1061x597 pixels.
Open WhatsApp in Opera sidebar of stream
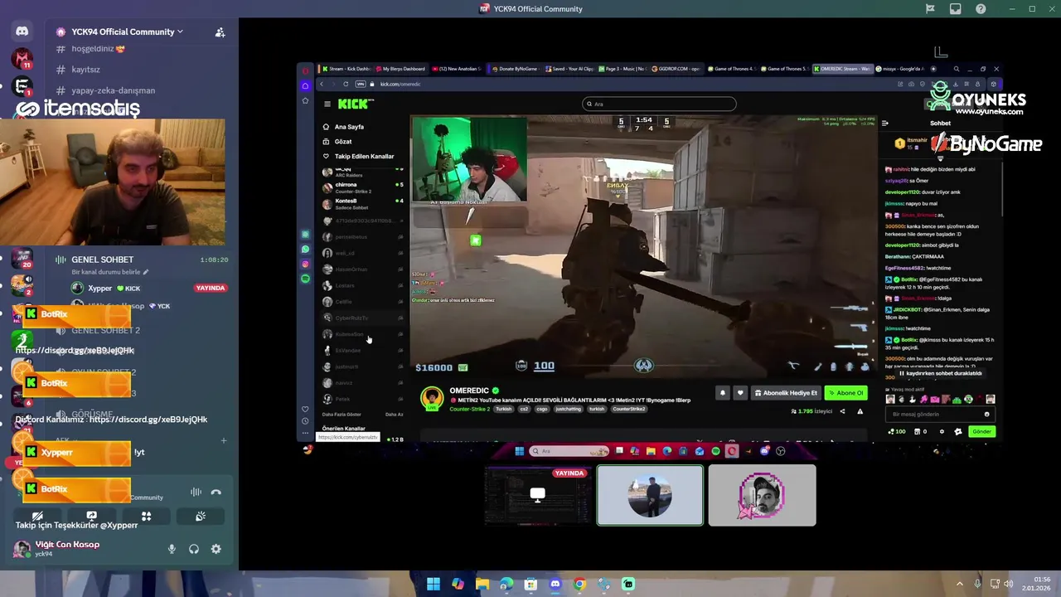305,249
